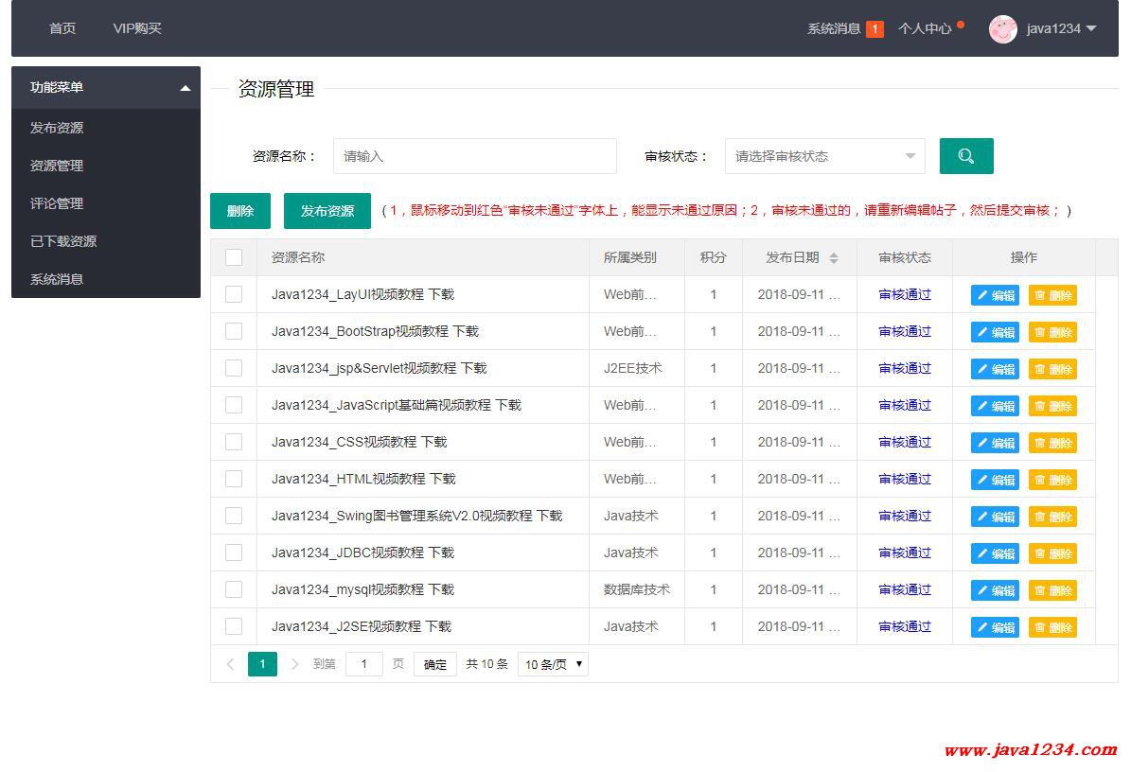Go to the next page arrow

pyautogui.click(x=294, y=664)
